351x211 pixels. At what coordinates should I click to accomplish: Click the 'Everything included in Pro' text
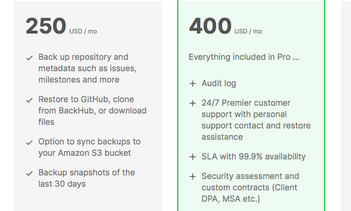(244, 57)
